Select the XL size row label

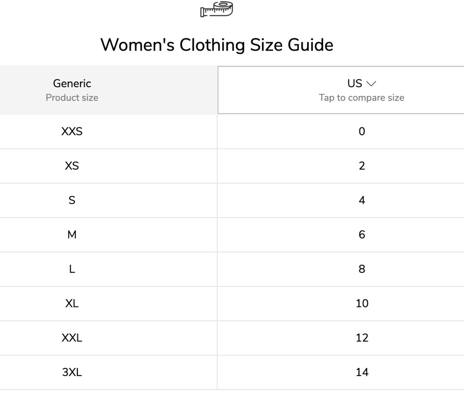click(x=72, y=303)
